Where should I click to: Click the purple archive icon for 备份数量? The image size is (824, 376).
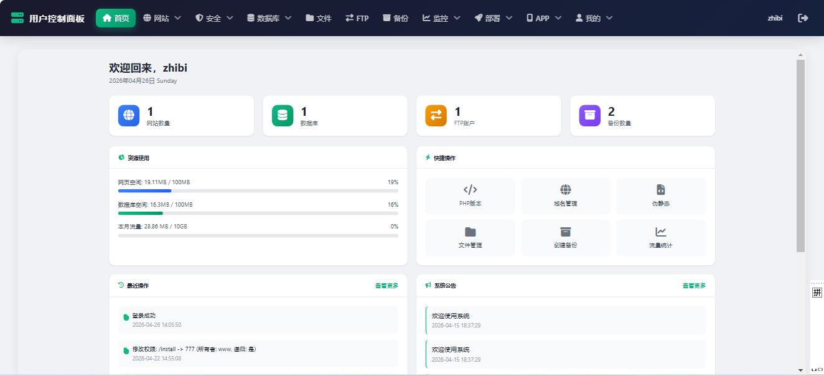tap(589, 115)
